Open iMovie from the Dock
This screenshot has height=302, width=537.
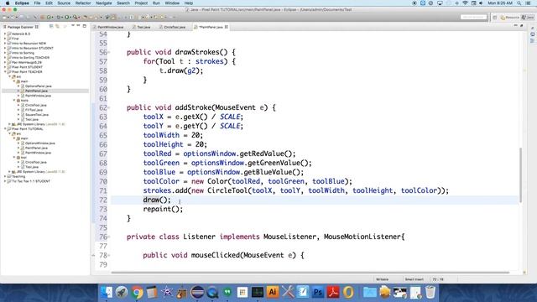point(167,292)
